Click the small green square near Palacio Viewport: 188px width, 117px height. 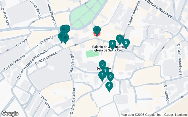click(x=93, y=54)
